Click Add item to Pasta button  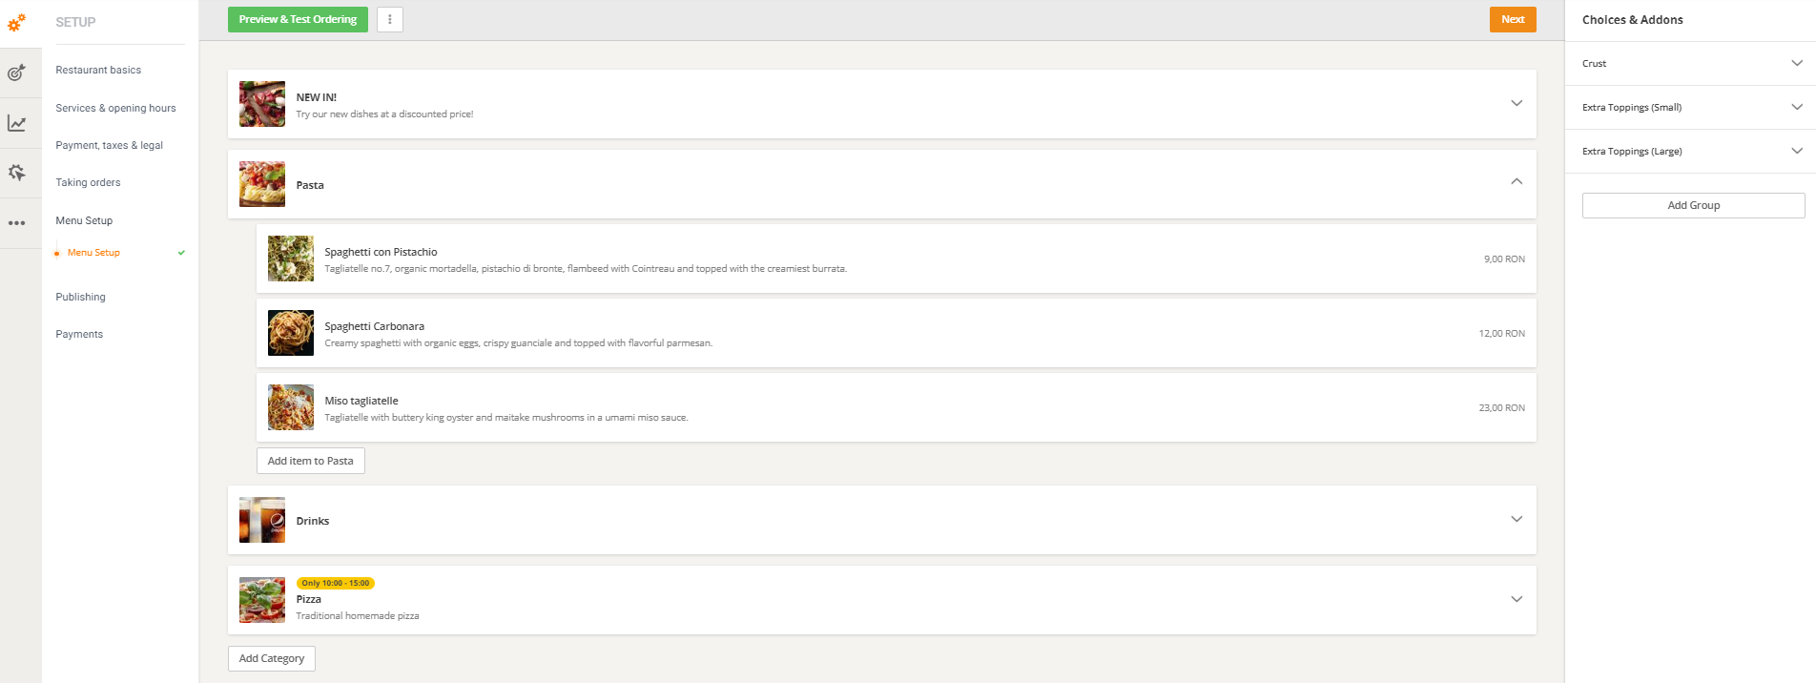tap(311, 461)
